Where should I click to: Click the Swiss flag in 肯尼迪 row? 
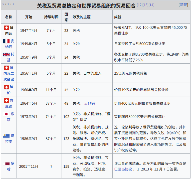click(7, 101)
